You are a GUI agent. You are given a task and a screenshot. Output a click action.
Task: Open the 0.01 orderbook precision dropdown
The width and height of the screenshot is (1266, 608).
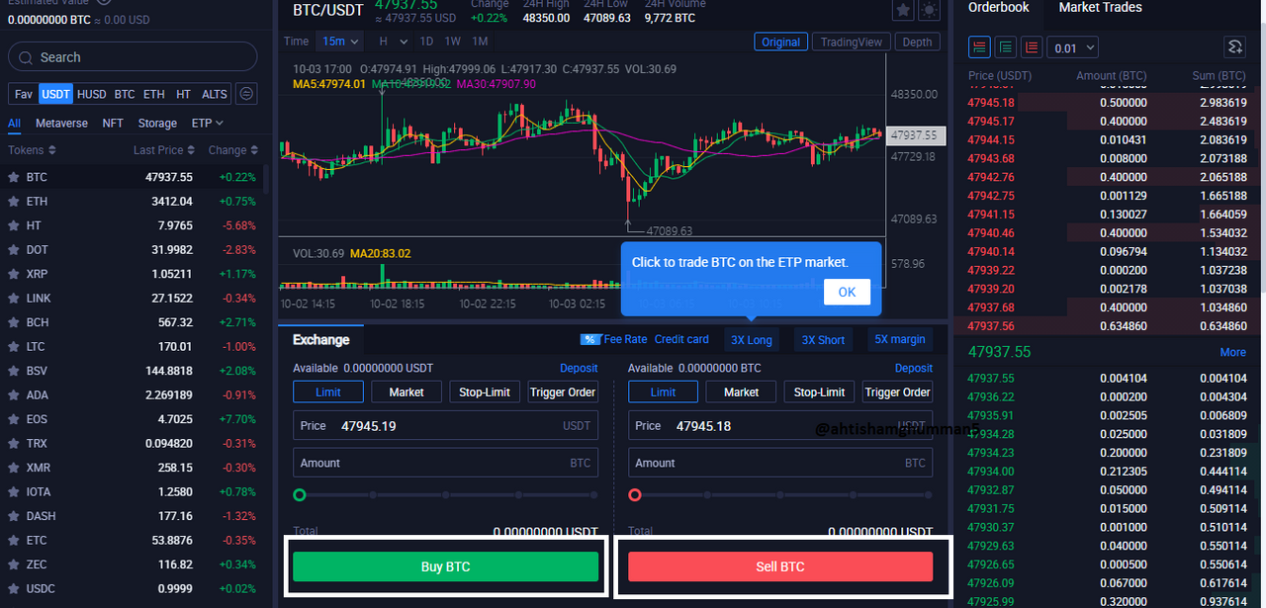1075,46
